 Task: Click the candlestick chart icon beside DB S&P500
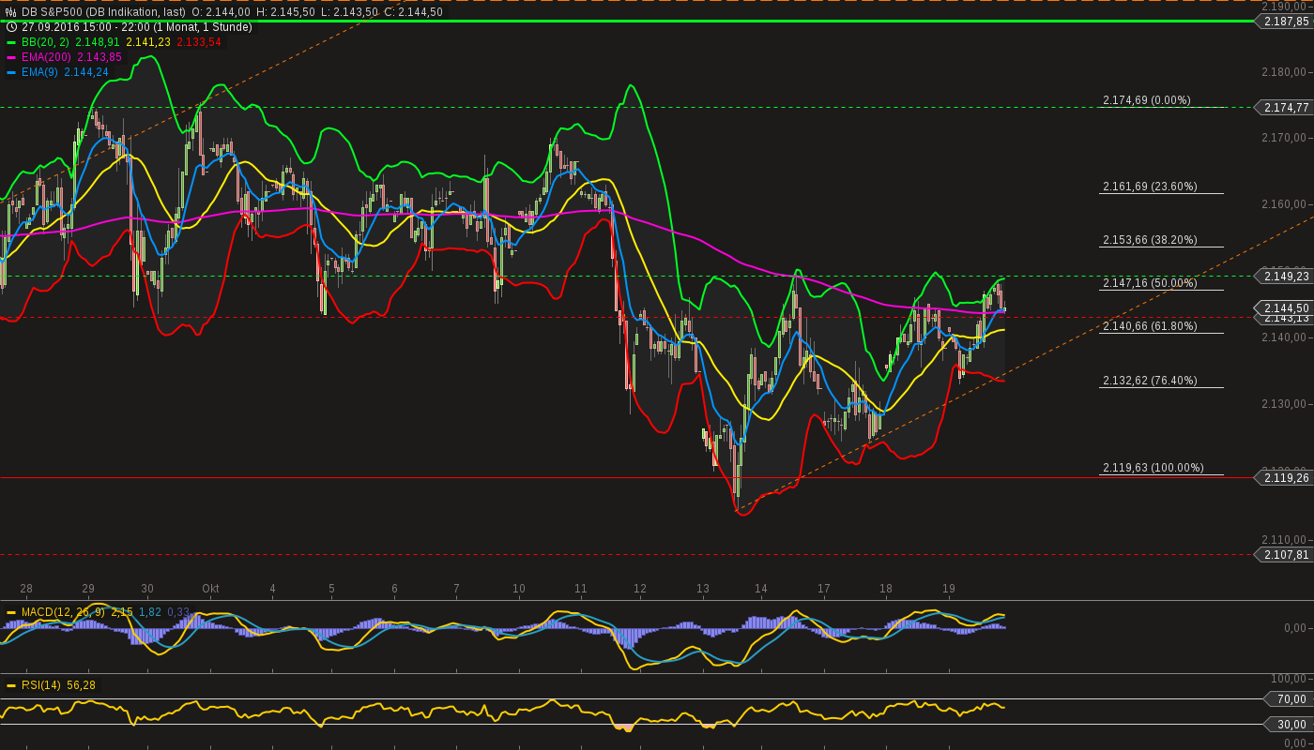point(10,12)
